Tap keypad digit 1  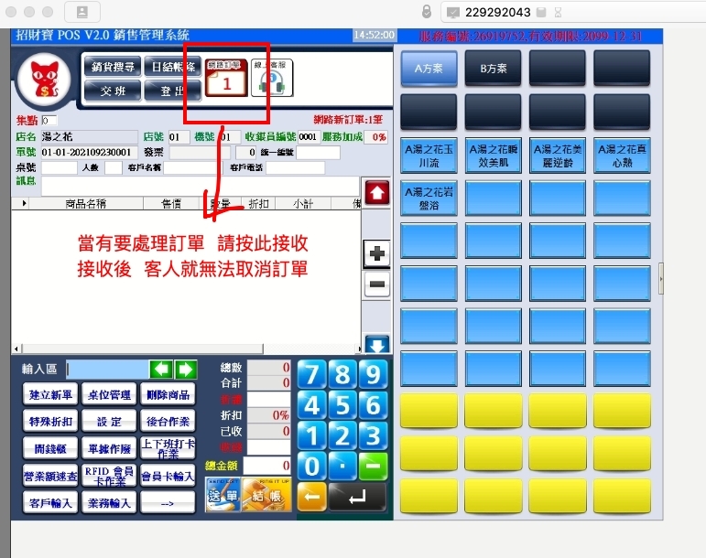[312, 435]
